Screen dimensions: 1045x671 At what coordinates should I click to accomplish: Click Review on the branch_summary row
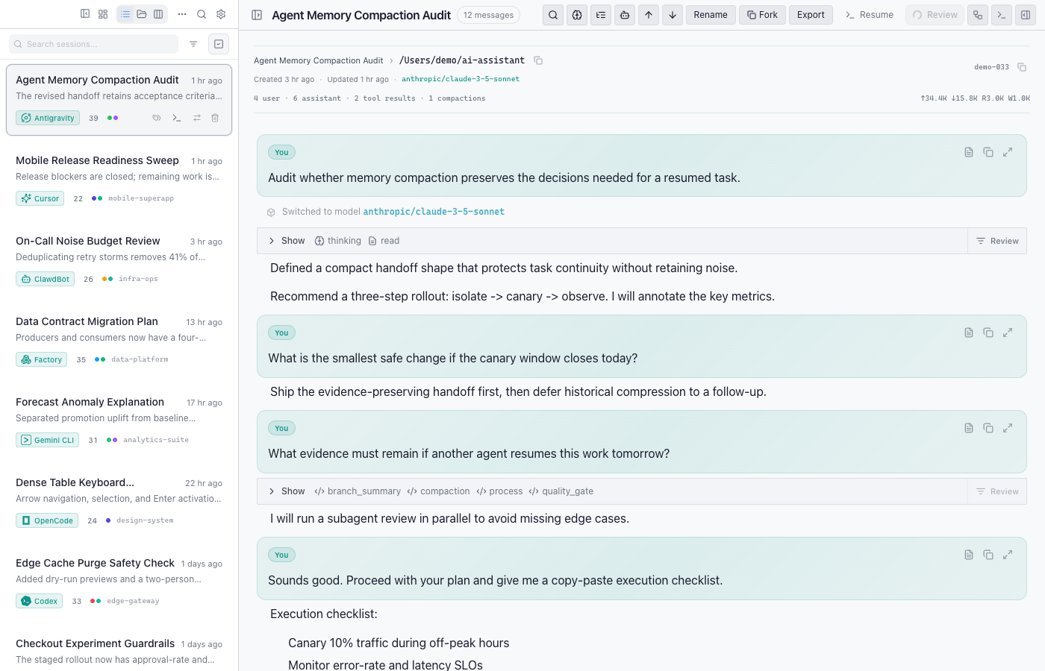pyautogui.click(x=997, y=491)
